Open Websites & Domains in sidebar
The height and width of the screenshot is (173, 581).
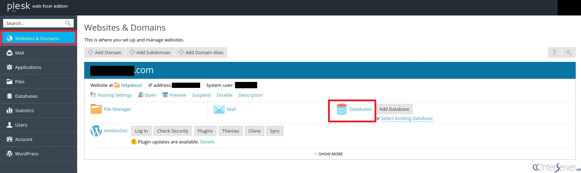(x=38, y=38)
